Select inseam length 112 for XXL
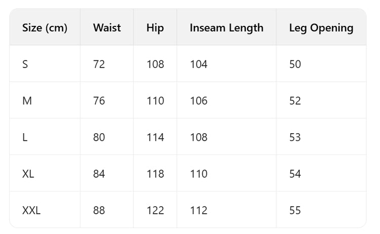This screenshot has width=380, height=234. coord(199,210)
